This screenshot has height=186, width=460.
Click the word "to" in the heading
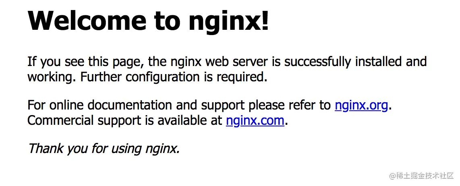tap(168, 21)
